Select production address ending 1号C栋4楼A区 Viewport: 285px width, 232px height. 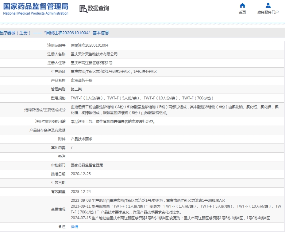[x=114, y=72]
